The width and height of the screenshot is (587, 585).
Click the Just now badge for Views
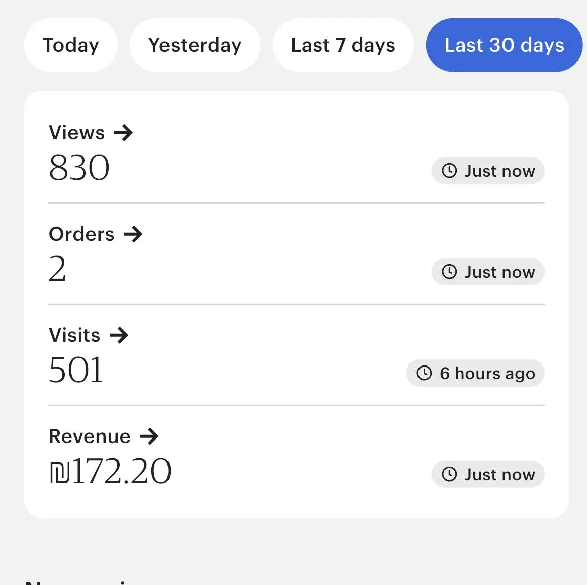point(488,171)
